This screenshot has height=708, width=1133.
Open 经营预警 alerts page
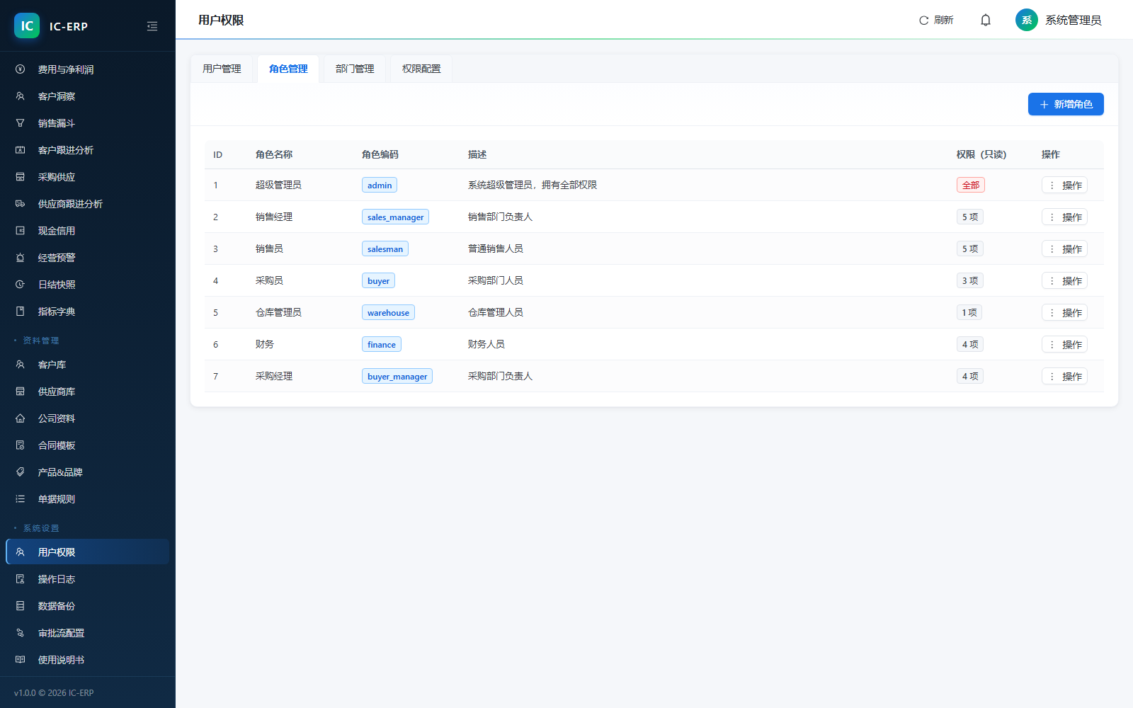coord(88,258)
